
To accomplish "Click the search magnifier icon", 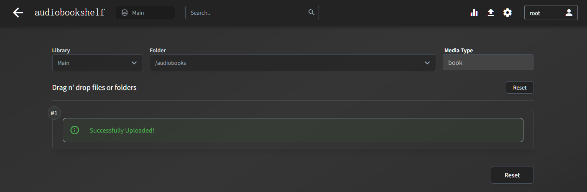I will (311, 12).
